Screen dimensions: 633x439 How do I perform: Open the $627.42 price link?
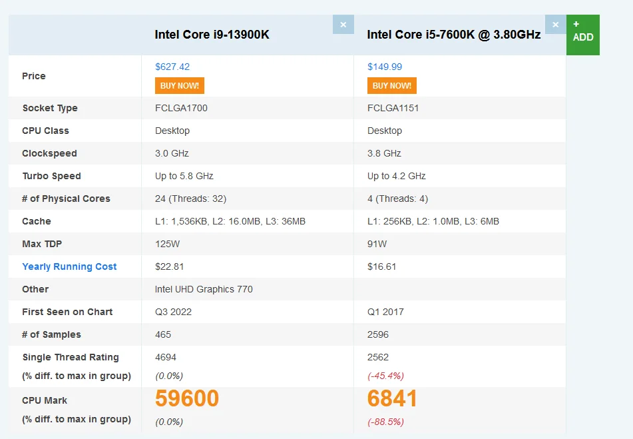172,67
